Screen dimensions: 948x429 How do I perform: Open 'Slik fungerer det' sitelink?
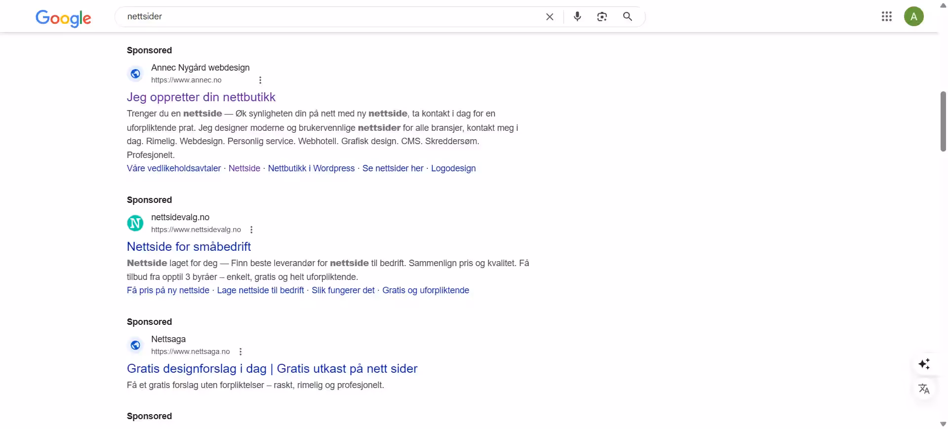(343, 290)
